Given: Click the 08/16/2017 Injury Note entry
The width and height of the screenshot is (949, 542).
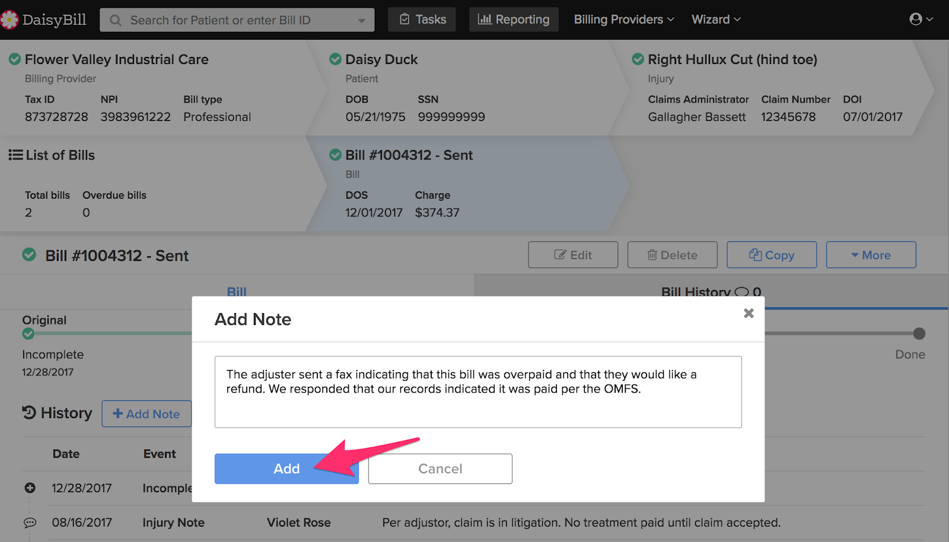Looking at the screenshot, I should [173, 522].
